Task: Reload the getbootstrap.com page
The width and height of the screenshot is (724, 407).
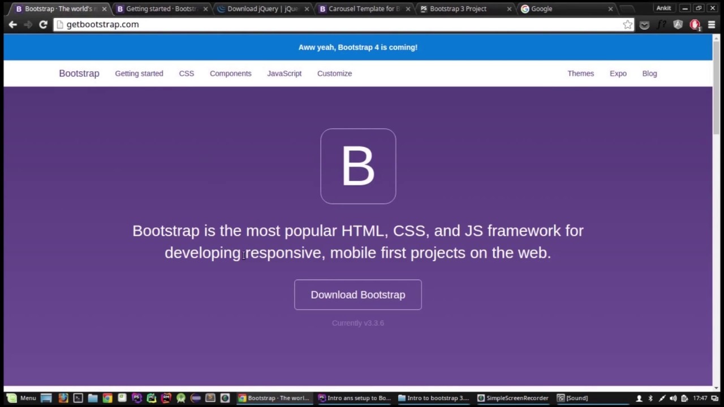Action: 43,24
